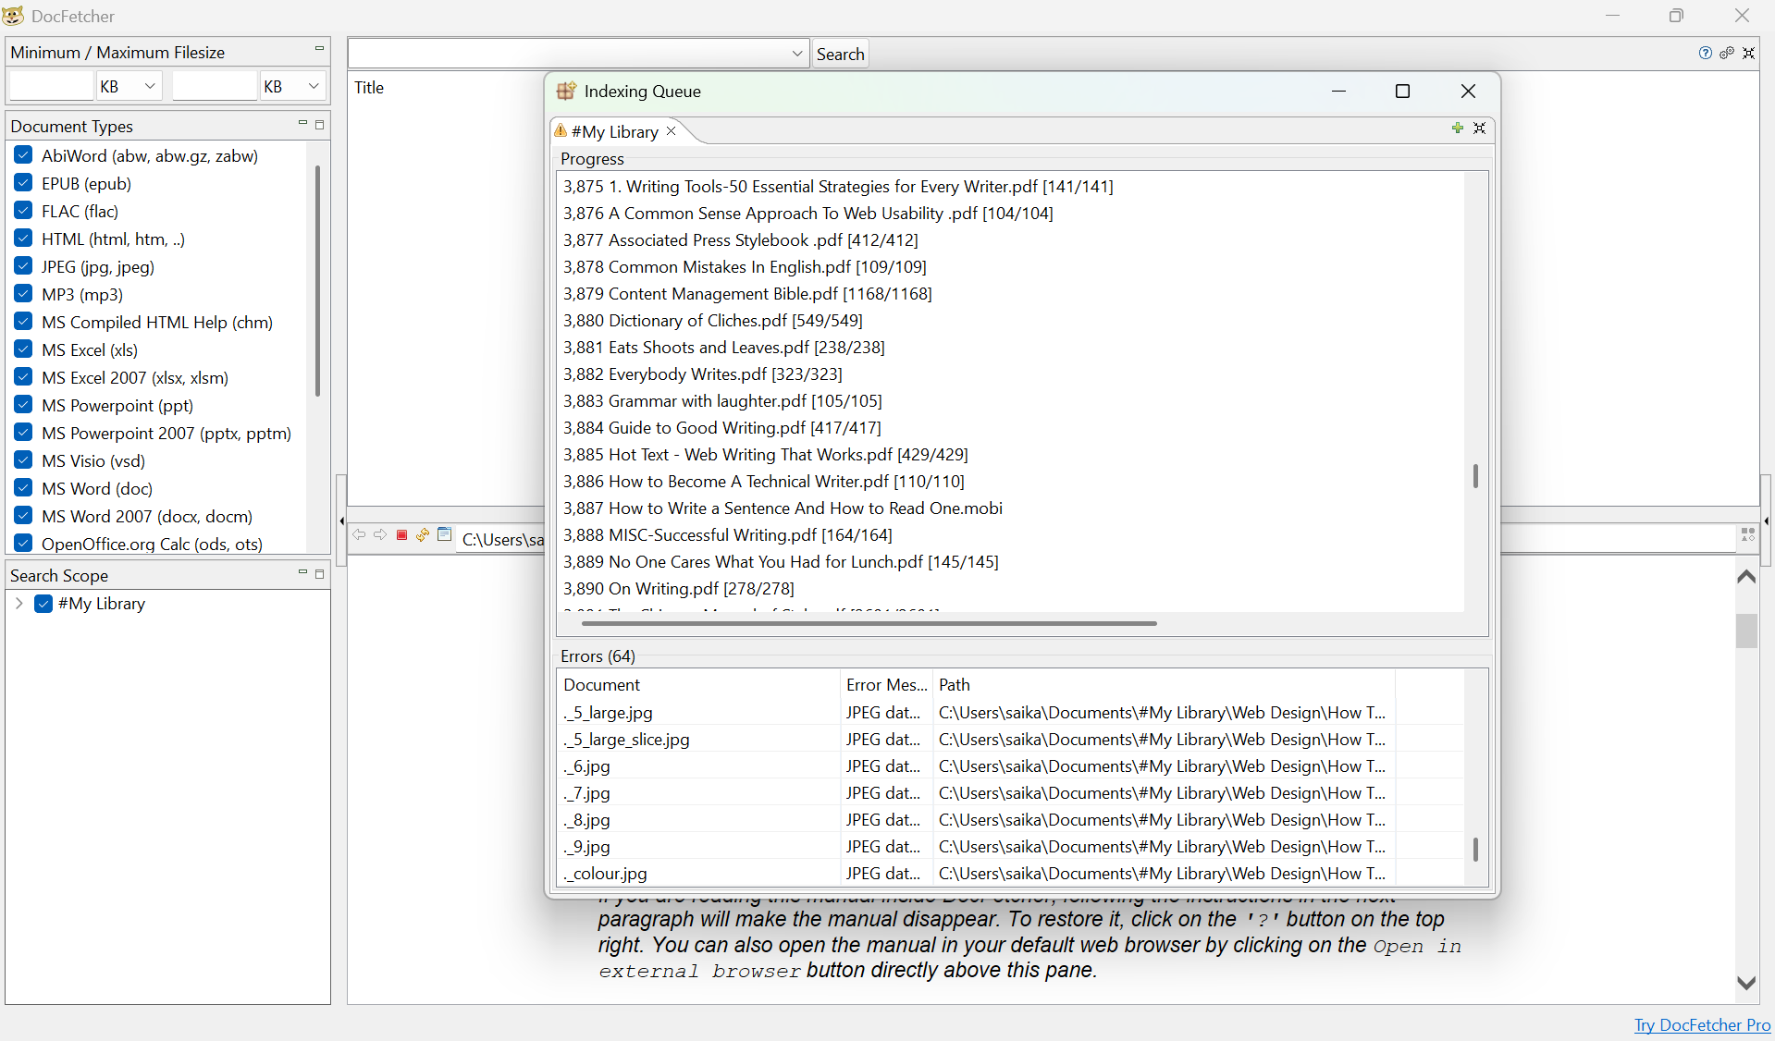Click the Indexing Queue collapse arrows icon
Screen dimensions: 1775x1041
tap(1479, 128)
